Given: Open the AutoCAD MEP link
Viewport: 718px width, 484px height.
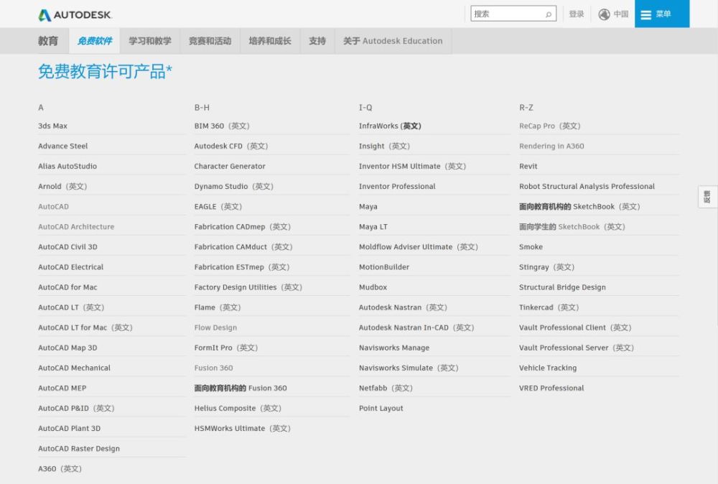Looking at the screenshot, I should click(x=62, y=388).
